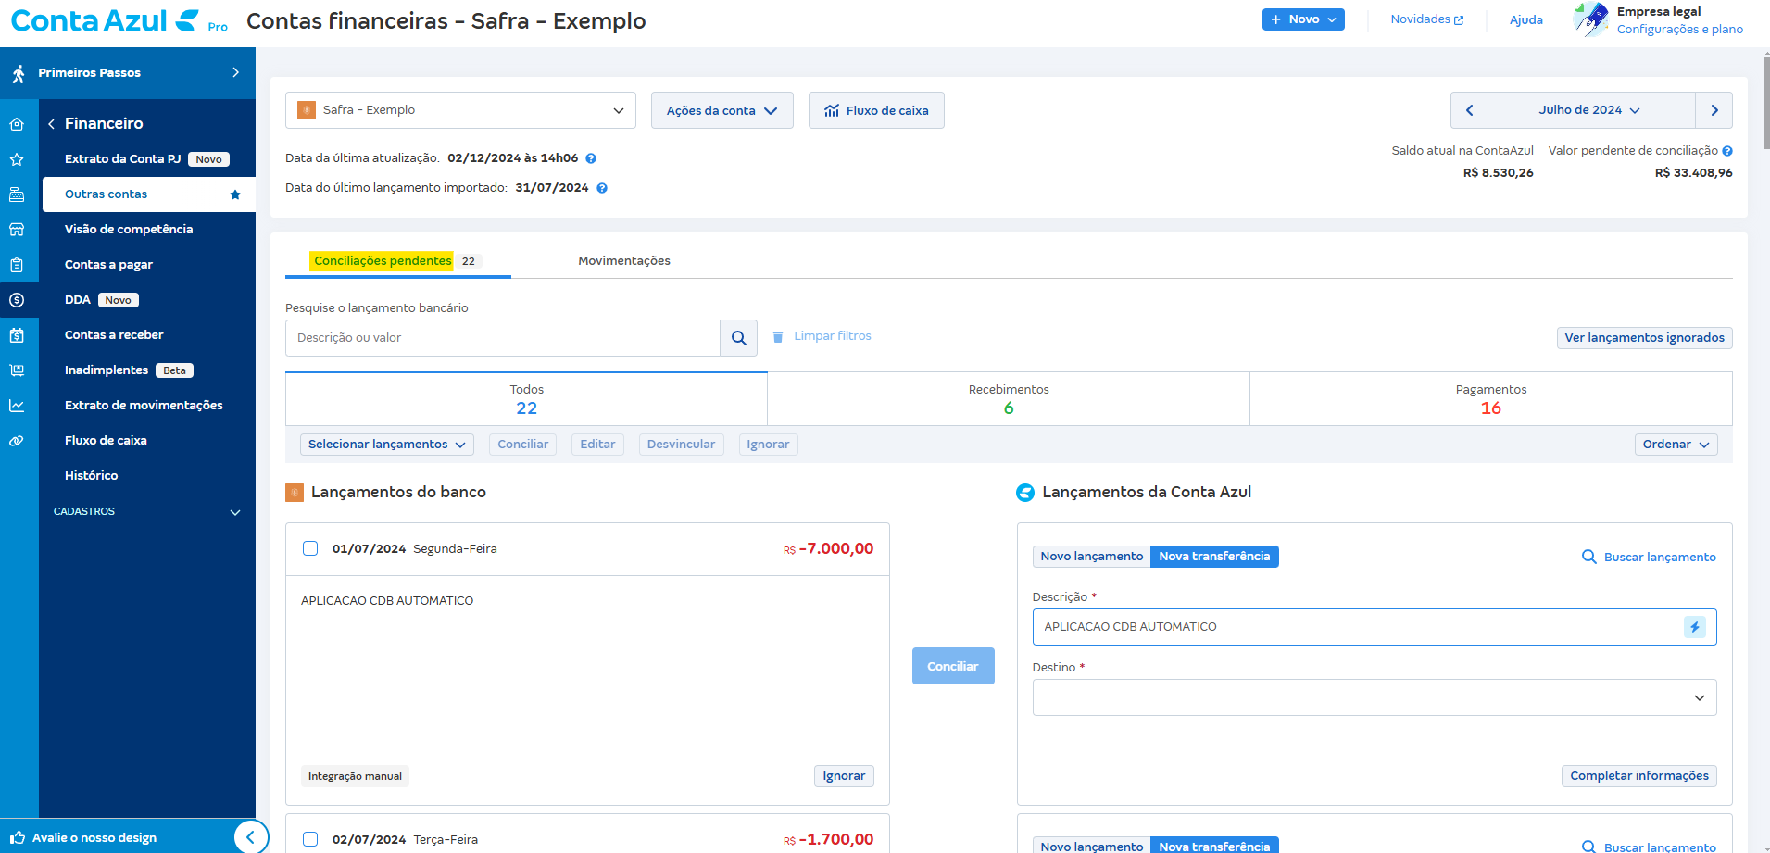Click the dollar coin Financeiro rail icon
The height and width of the screenshot is (853, 1770).
(x=17, y=300)
